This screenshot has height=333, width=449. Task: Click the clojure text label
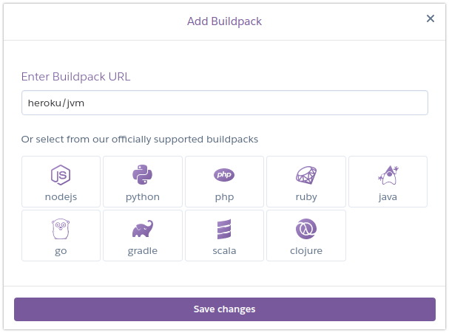click(306, 251)
